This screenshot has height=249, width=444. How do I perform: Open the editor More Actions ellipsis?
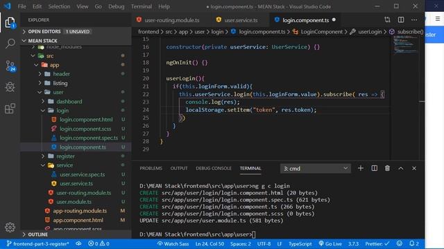click(414, 20)
